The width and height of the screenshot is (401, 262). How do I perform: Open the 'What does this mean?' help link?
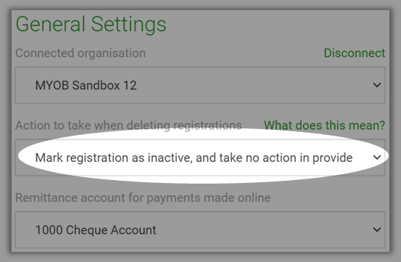[x=324, y=126]
